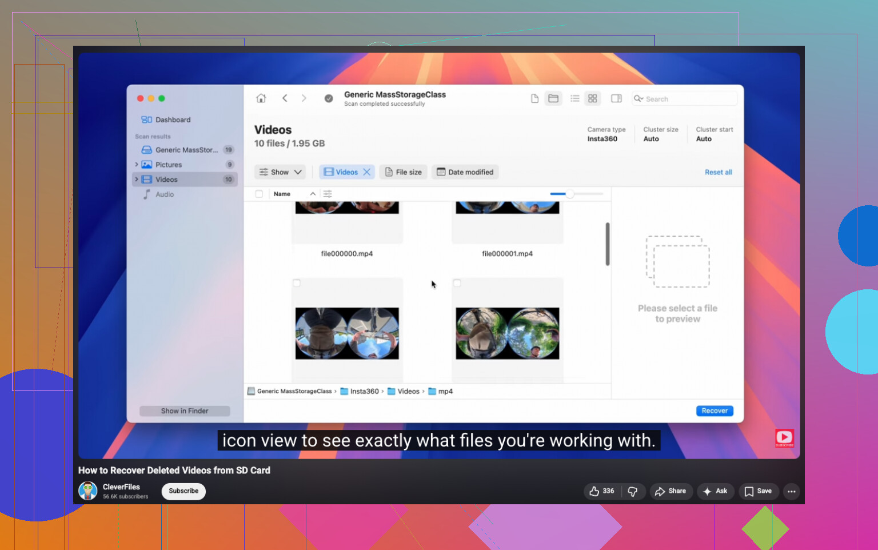Open the File size filter
The image size is (878, 550).
tap(403, 172)
